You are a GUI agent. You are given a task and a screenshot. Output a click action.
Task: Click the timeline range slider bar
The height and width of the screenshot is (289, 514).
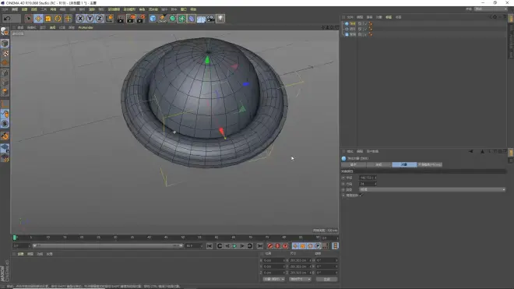(107, 245)
